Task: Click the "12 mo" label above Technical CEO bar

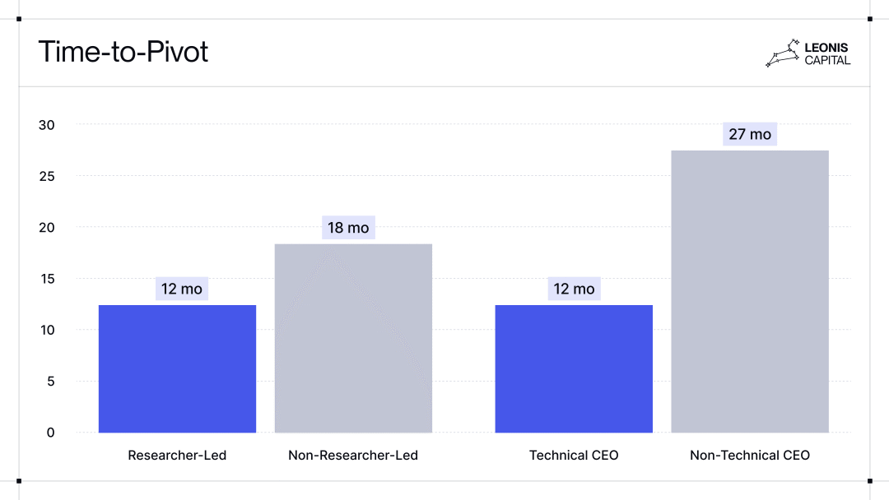Action: pos(574,289)
